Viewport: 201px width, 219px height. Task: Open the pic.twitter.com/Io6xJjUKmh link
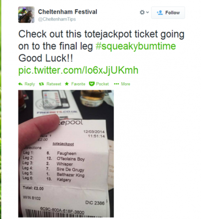click(78, 70)
